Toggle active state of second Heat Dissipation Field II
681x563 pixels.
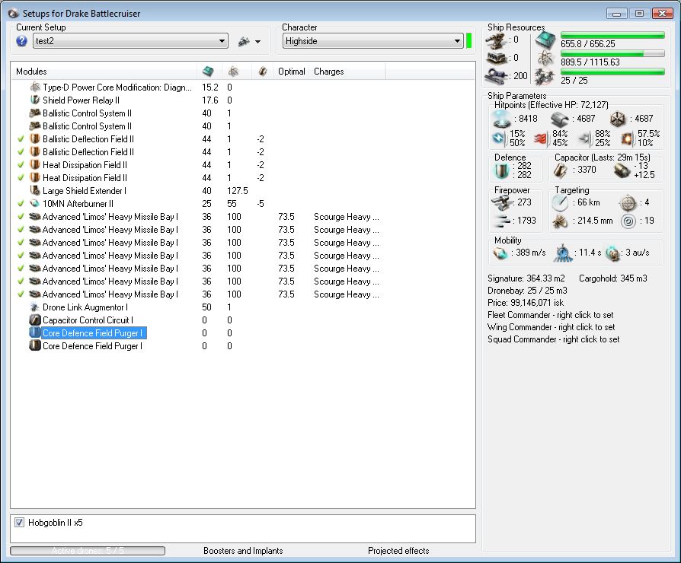21,178
